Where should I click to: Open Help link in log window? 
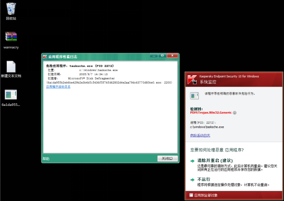click(46, 159)
